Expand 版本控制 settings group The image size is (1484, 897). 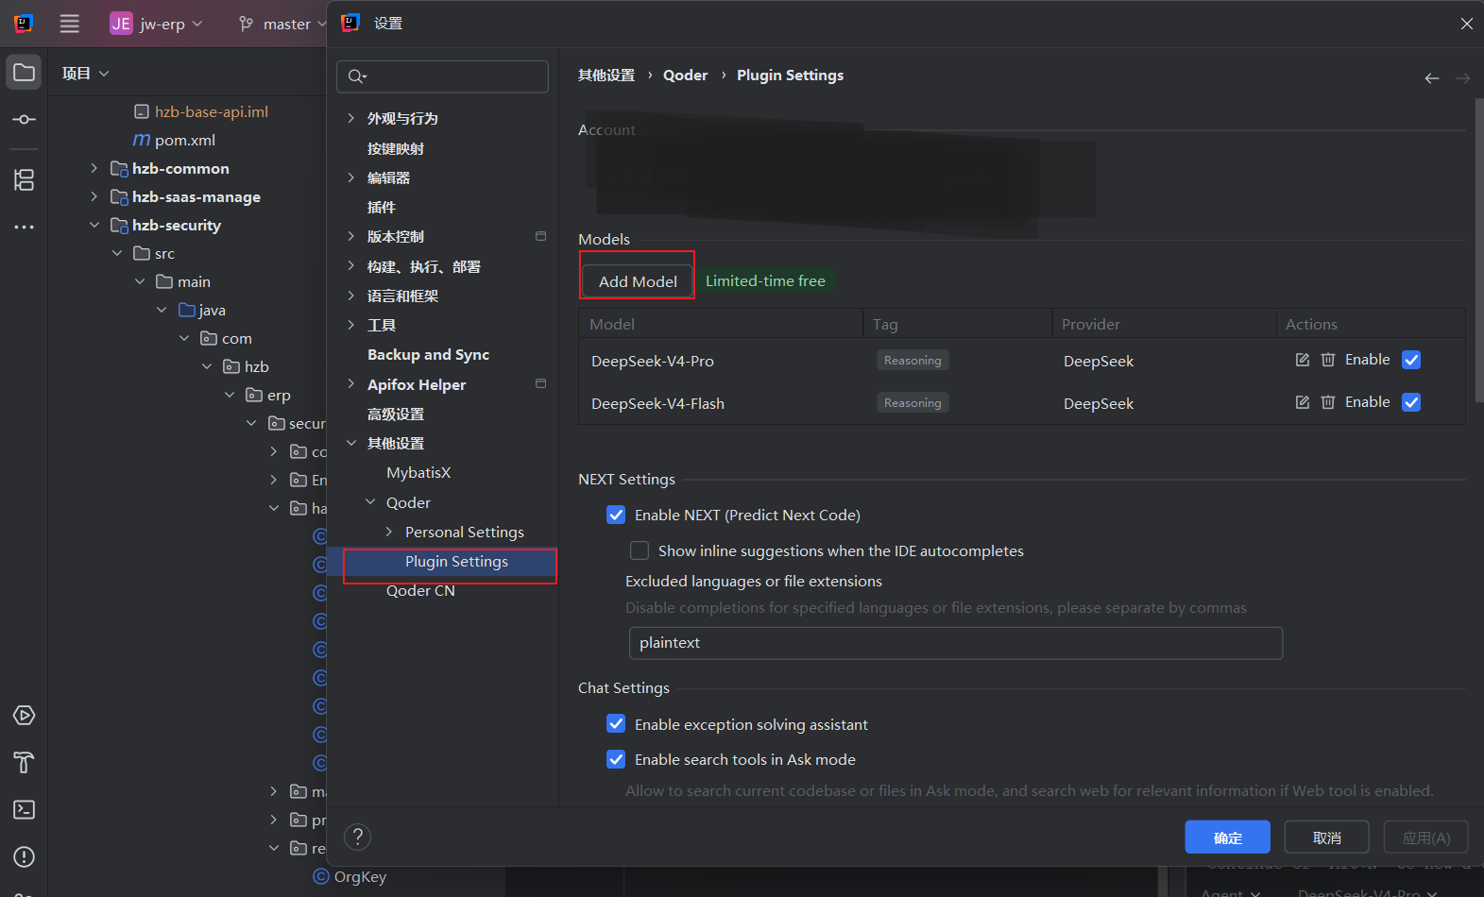click(350, 236)
